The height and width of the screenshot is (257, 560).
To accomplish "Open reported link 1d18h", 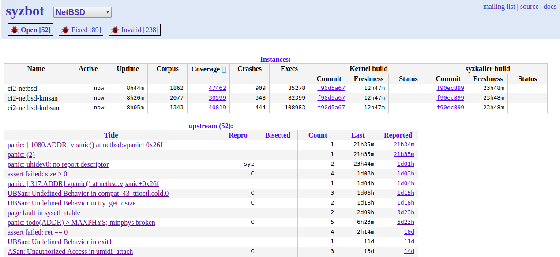I will click(406, 203).
